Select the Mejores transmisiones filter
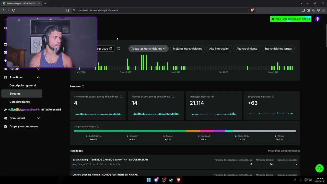Screen dimensions: 327x184 point(188,49)
